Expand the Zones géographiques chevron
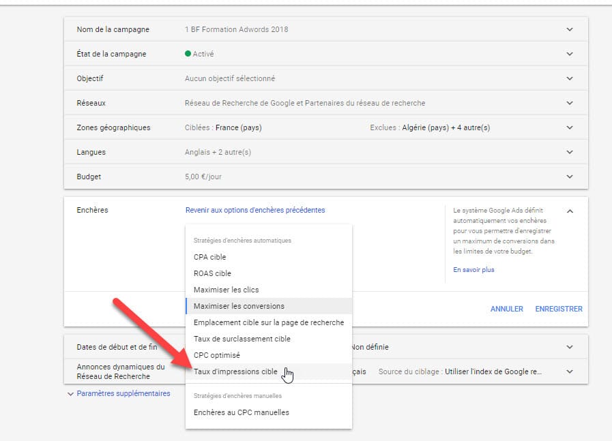The image size is (612, 441). 570,127
